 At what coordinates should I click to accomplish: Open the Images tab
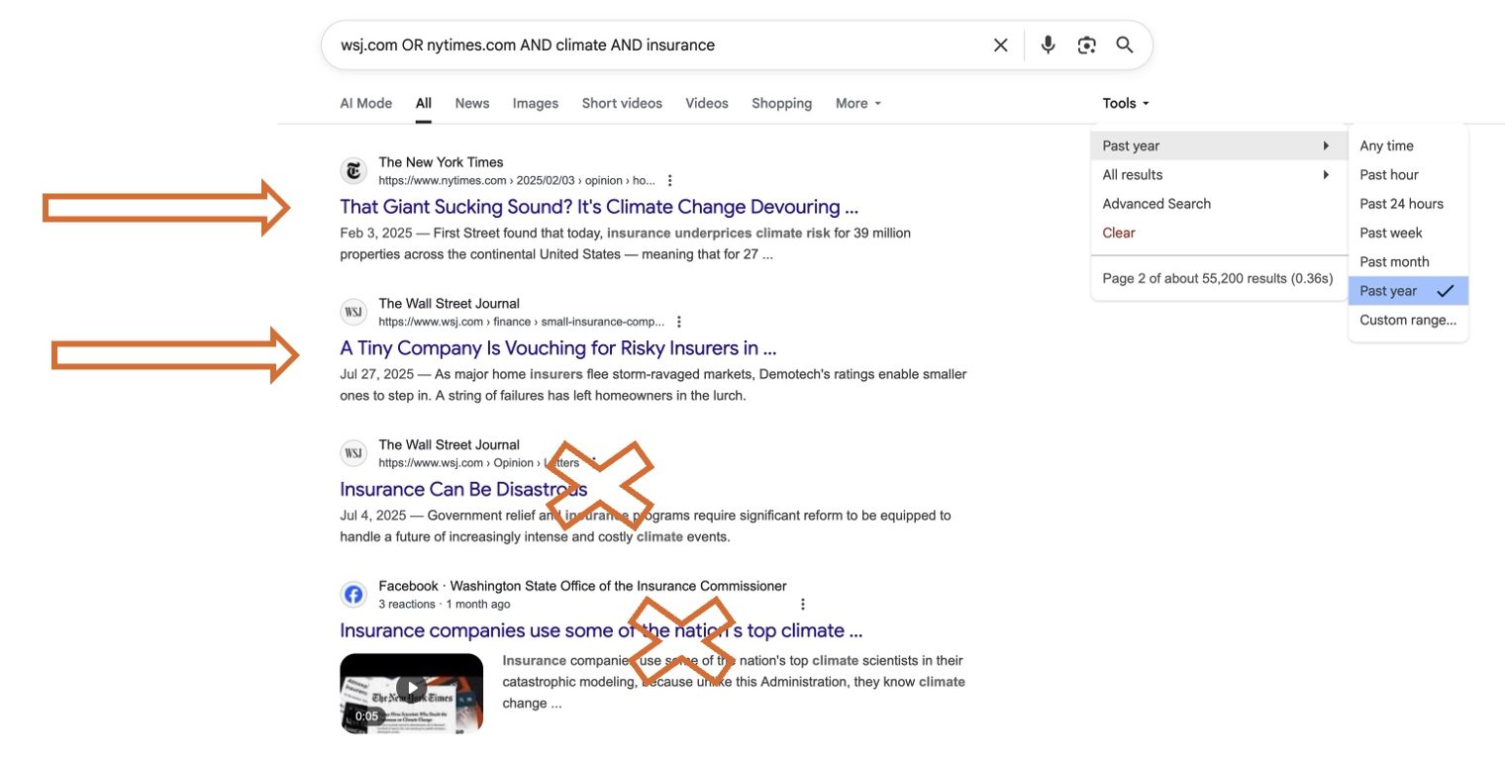click(x=536, y=103)
